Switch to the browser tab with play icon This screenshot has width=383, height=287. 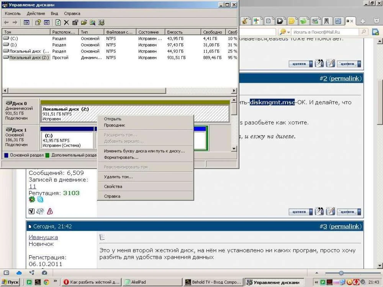coord(280,21)
